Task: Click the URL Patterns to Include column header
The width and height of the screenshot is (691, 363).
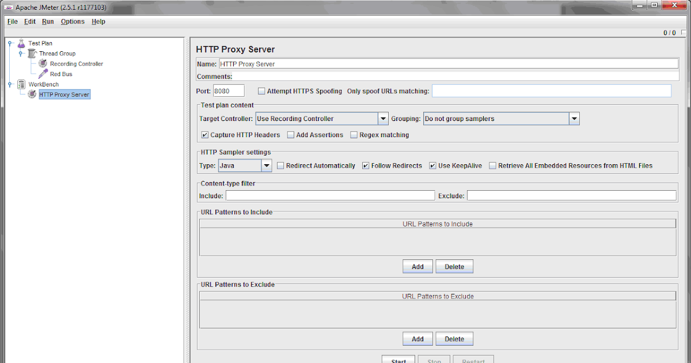Action: pyautogui.click(x=438, y=224)
